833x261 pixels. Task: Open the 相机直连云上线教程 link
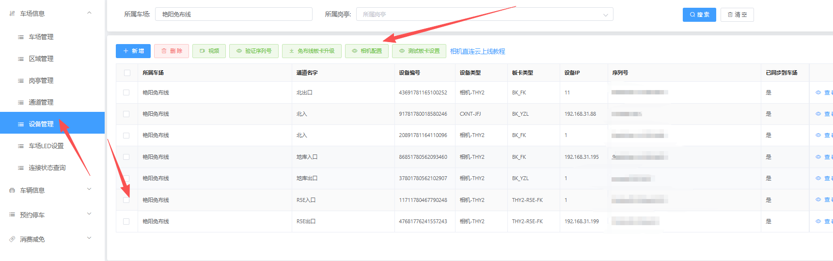coord(477,51)
